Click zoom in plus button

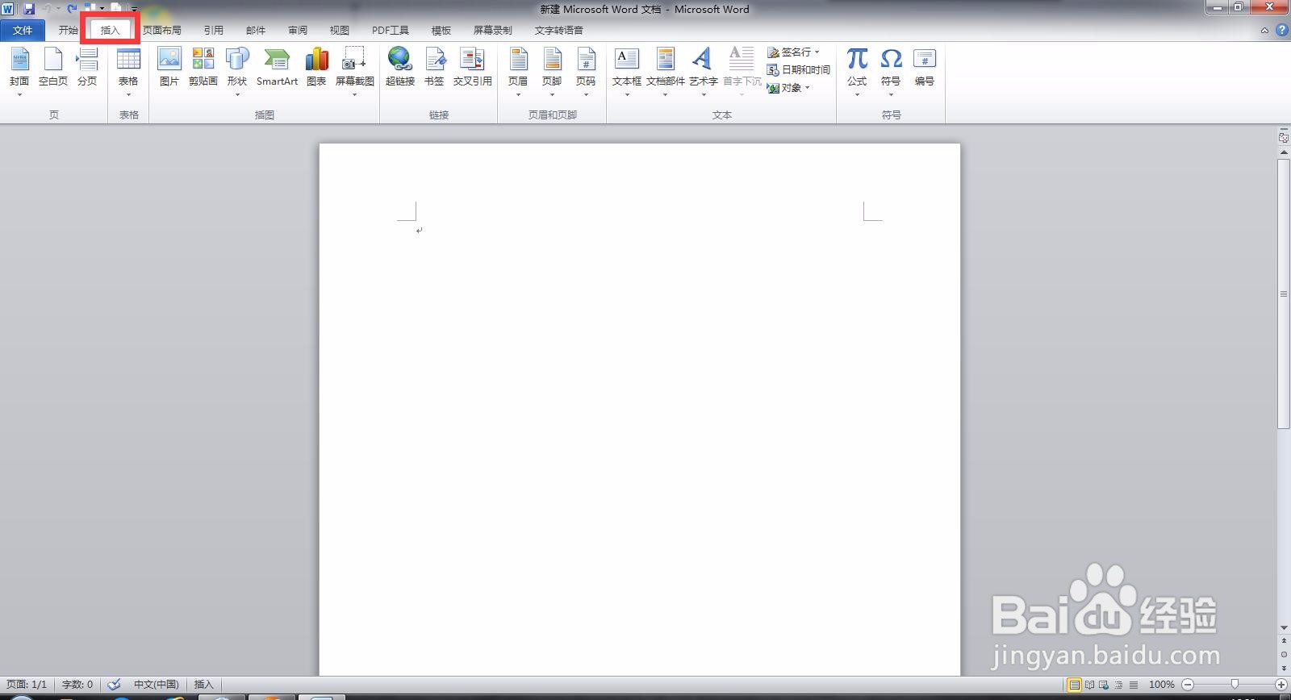click(x=1281, y=685)
